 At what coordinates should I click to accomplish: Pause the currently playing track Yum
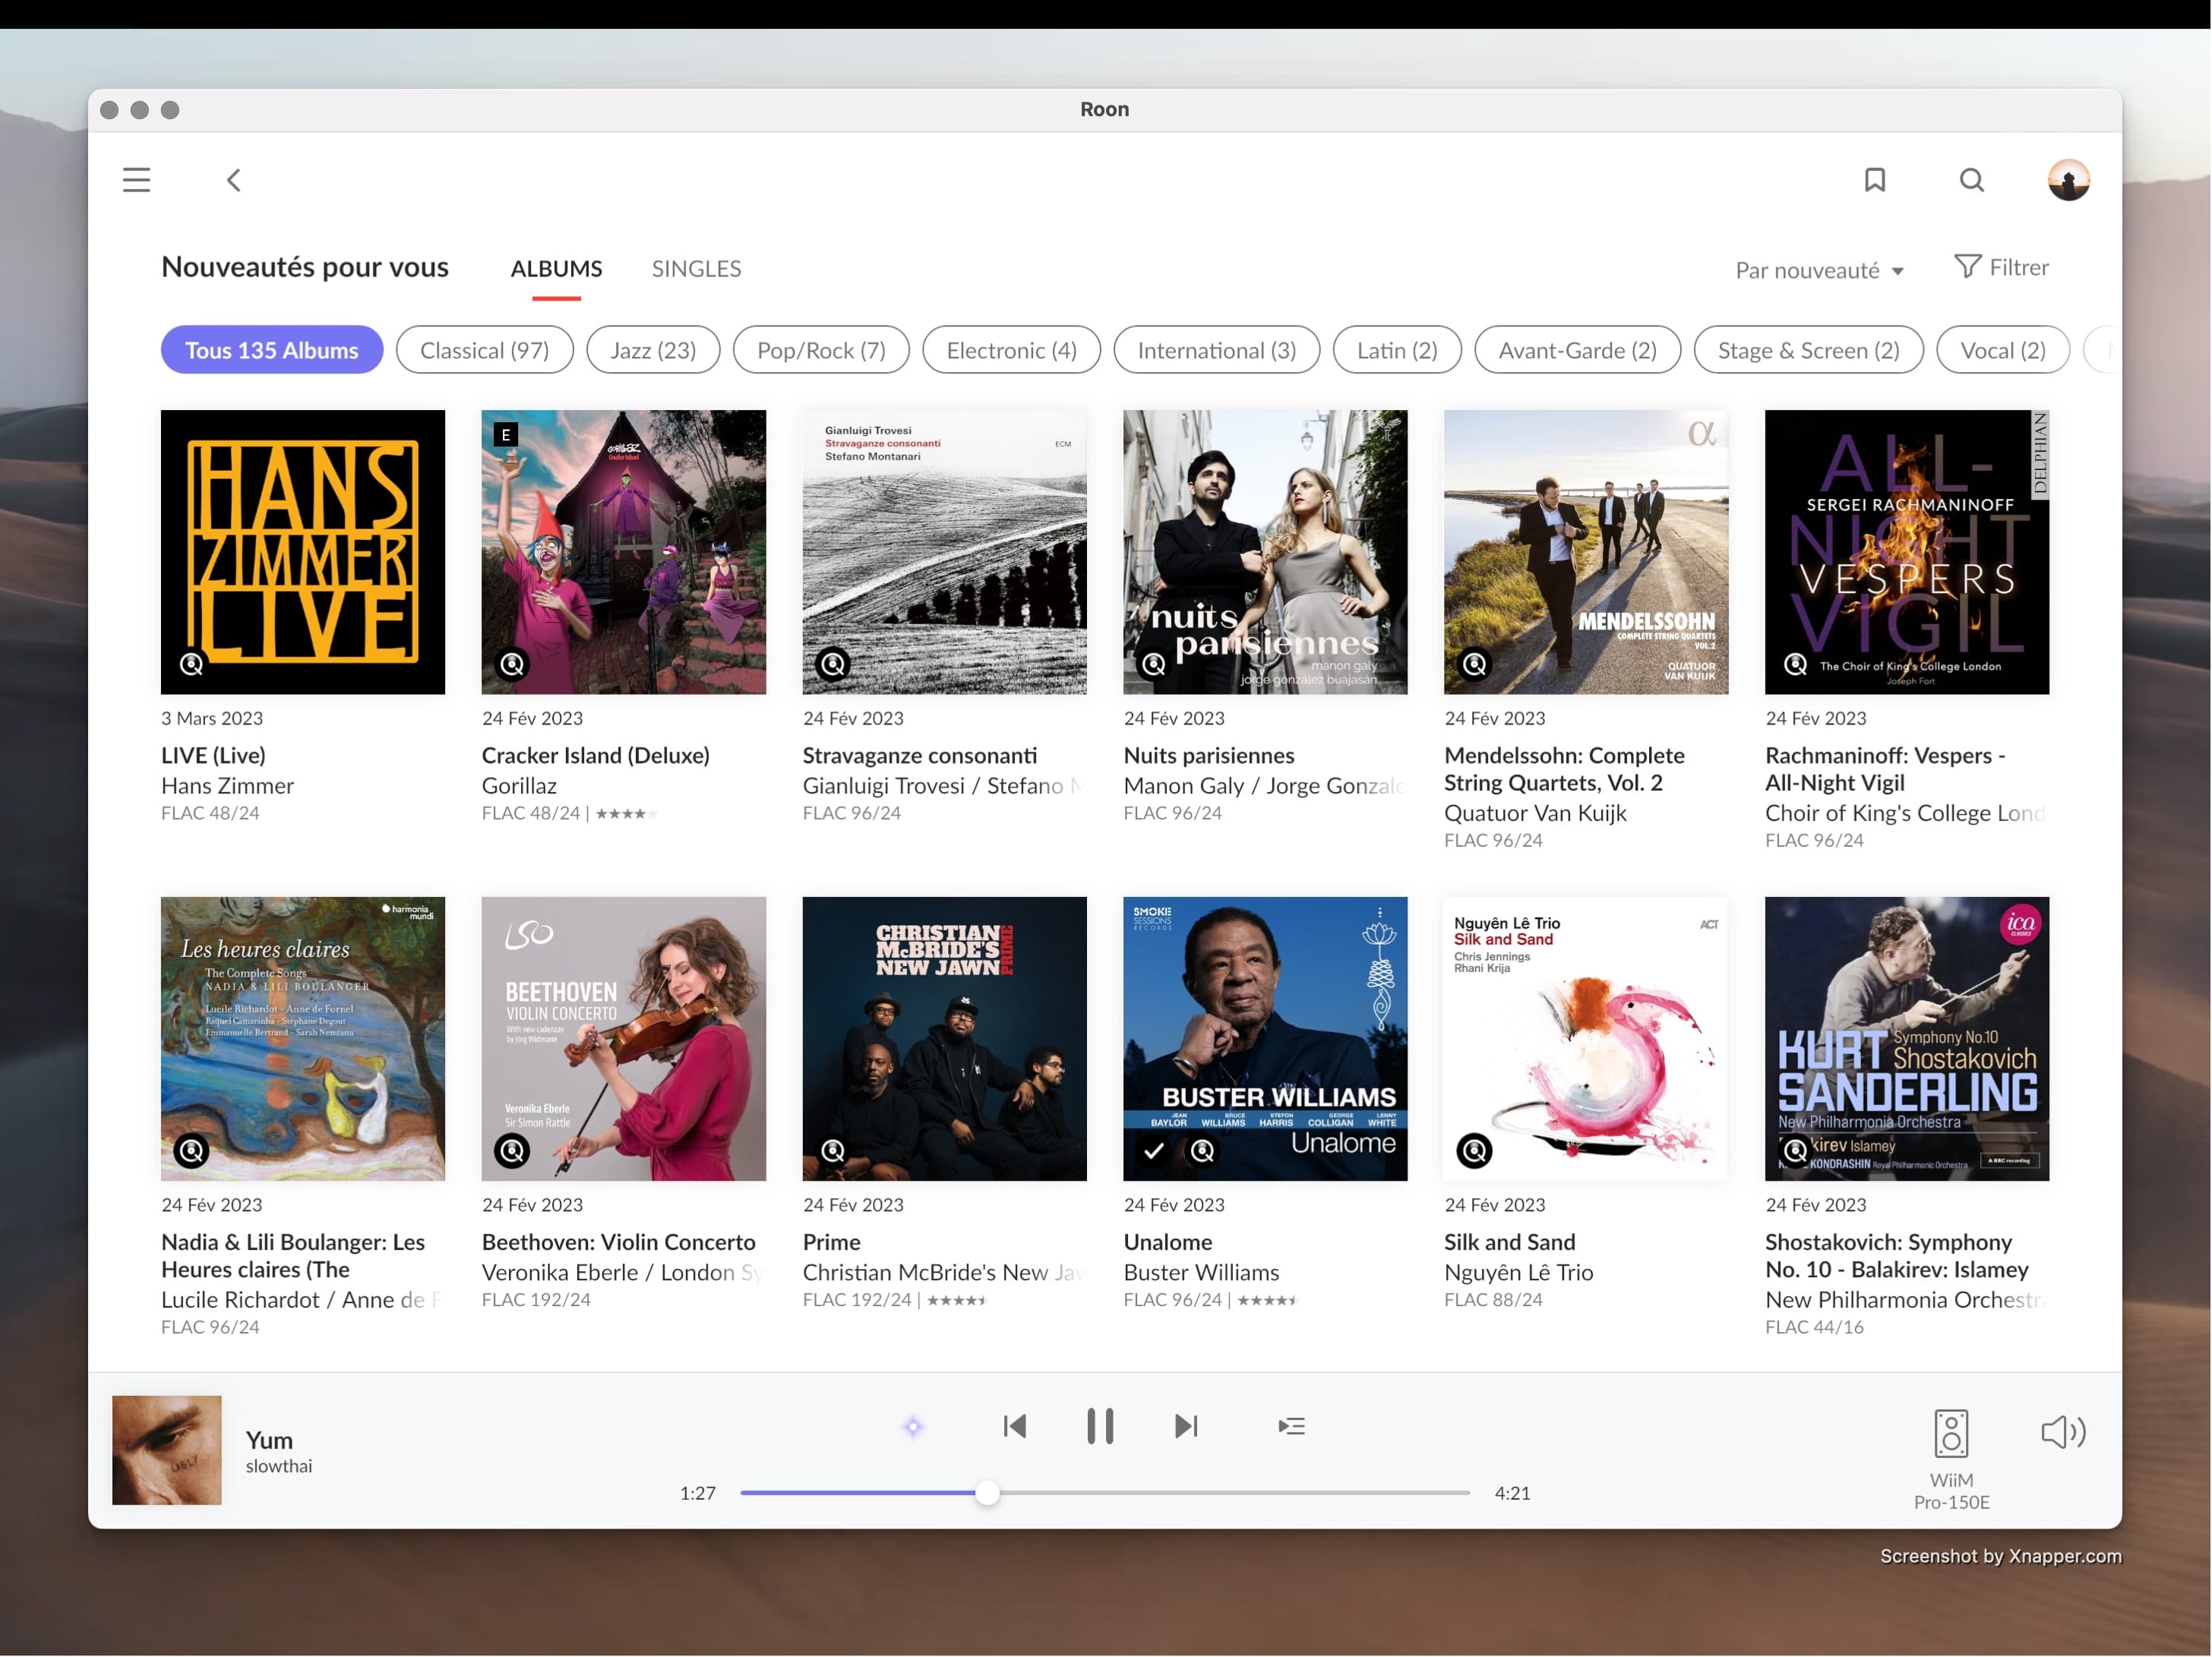(x=1100, y=1426)
